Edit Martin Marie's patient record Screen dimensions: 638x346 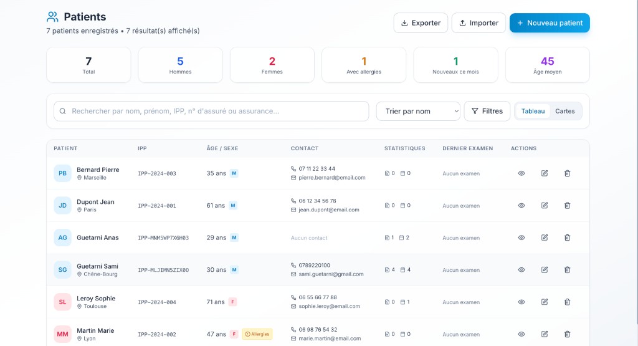point(545,334)
